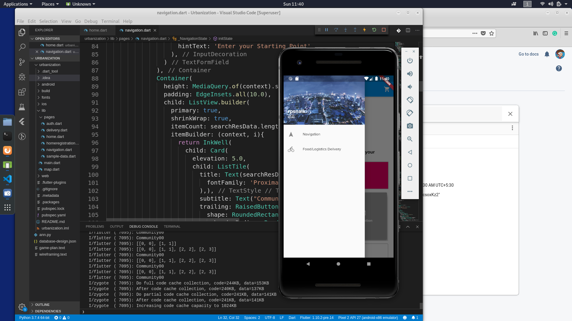Screen dimensions: 572x321
Task: Tap Food/Logistics Delivery in drawer
Action: 322,149
